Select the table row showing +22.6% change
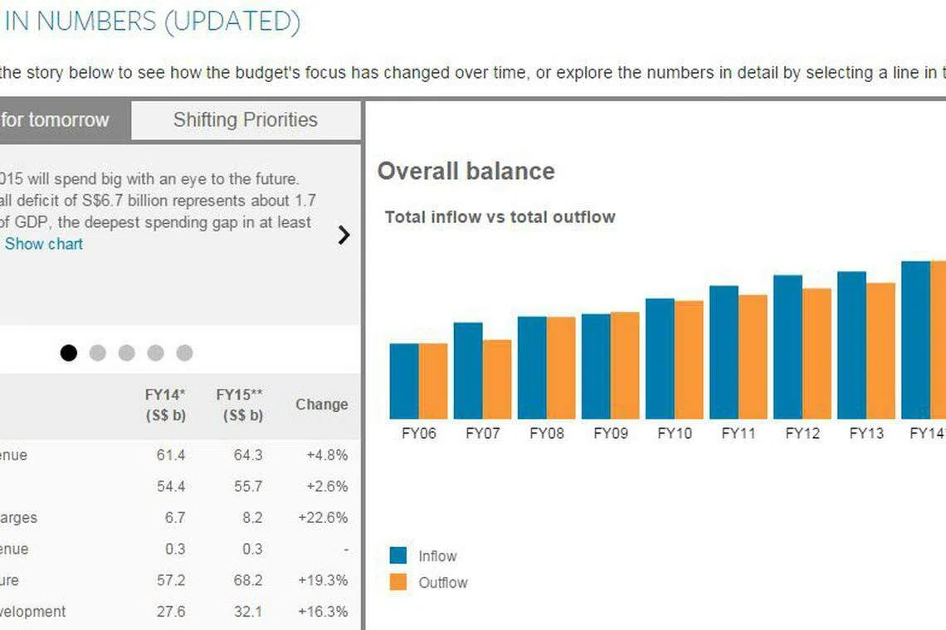The image size is (946, 630). 178,518
